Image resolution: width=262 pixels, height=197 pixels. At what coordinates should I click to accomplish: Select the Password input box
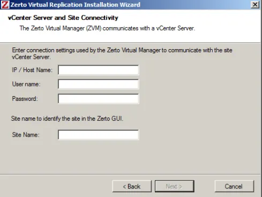point(98,99)
